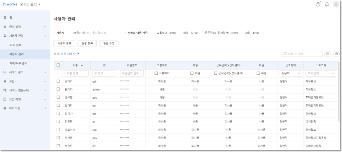Click the 환경 설정 gear sidebar icon
342x152 pixels.
(5, 27)
